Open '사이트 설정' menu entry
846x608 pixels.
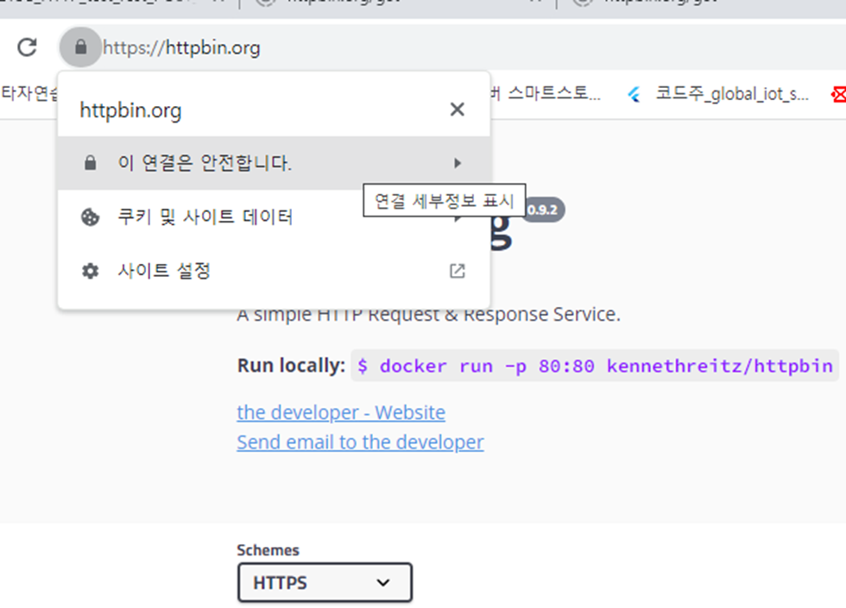tap(274, 271)
